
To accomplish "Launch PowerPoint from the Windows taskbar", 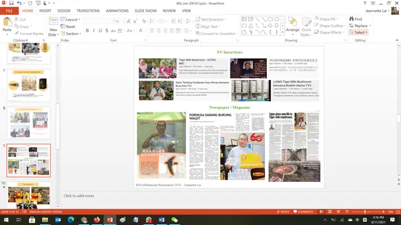I will click(110, 219).
